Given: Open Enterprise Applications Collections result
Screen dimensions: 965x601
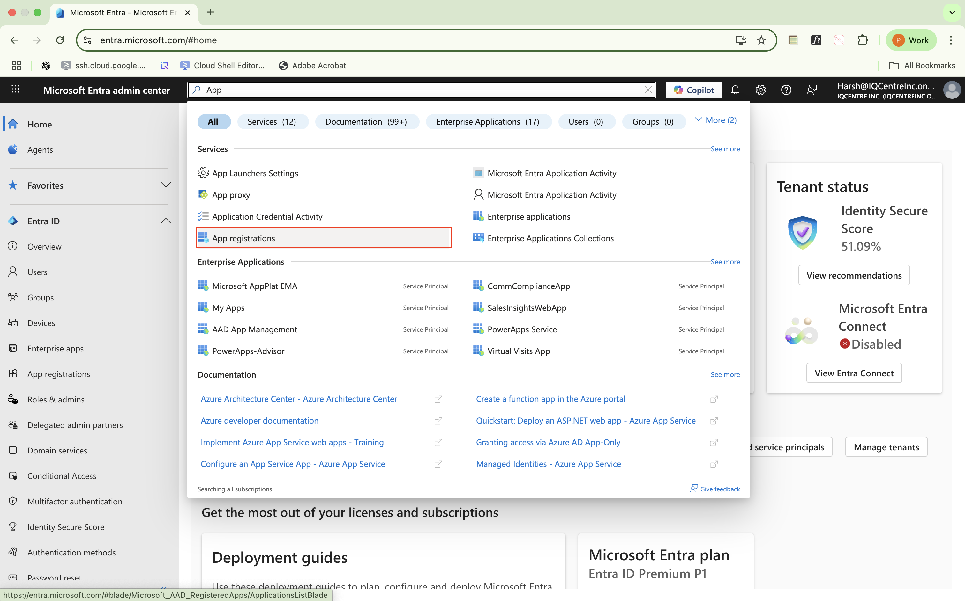Looking at the screenshot, I should coord(550,238).
